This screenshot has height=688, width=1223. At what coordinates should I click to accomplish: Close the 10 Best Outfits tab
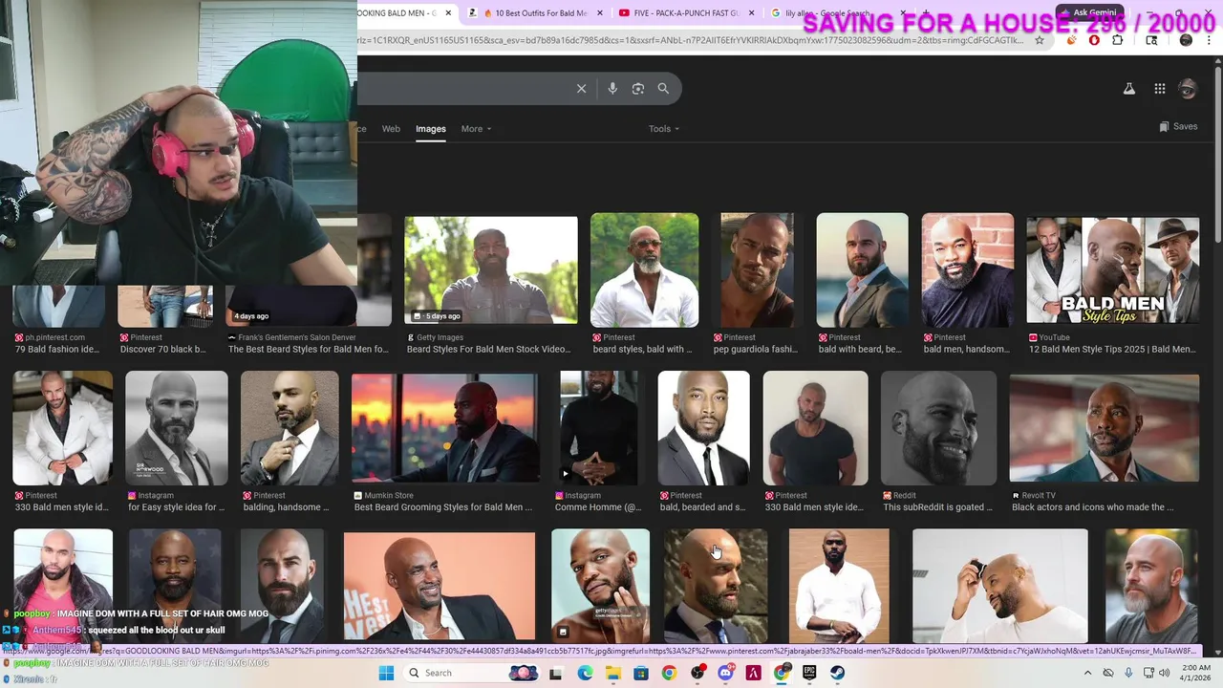pyautogui.click(x=600, y=13)
